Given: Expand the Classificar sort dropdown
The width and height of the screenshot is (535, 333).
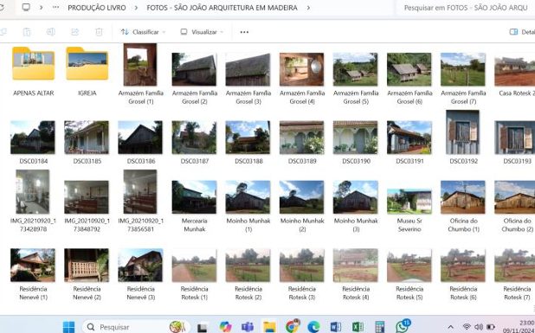Looking at the screenshot, I should [144, 32].
